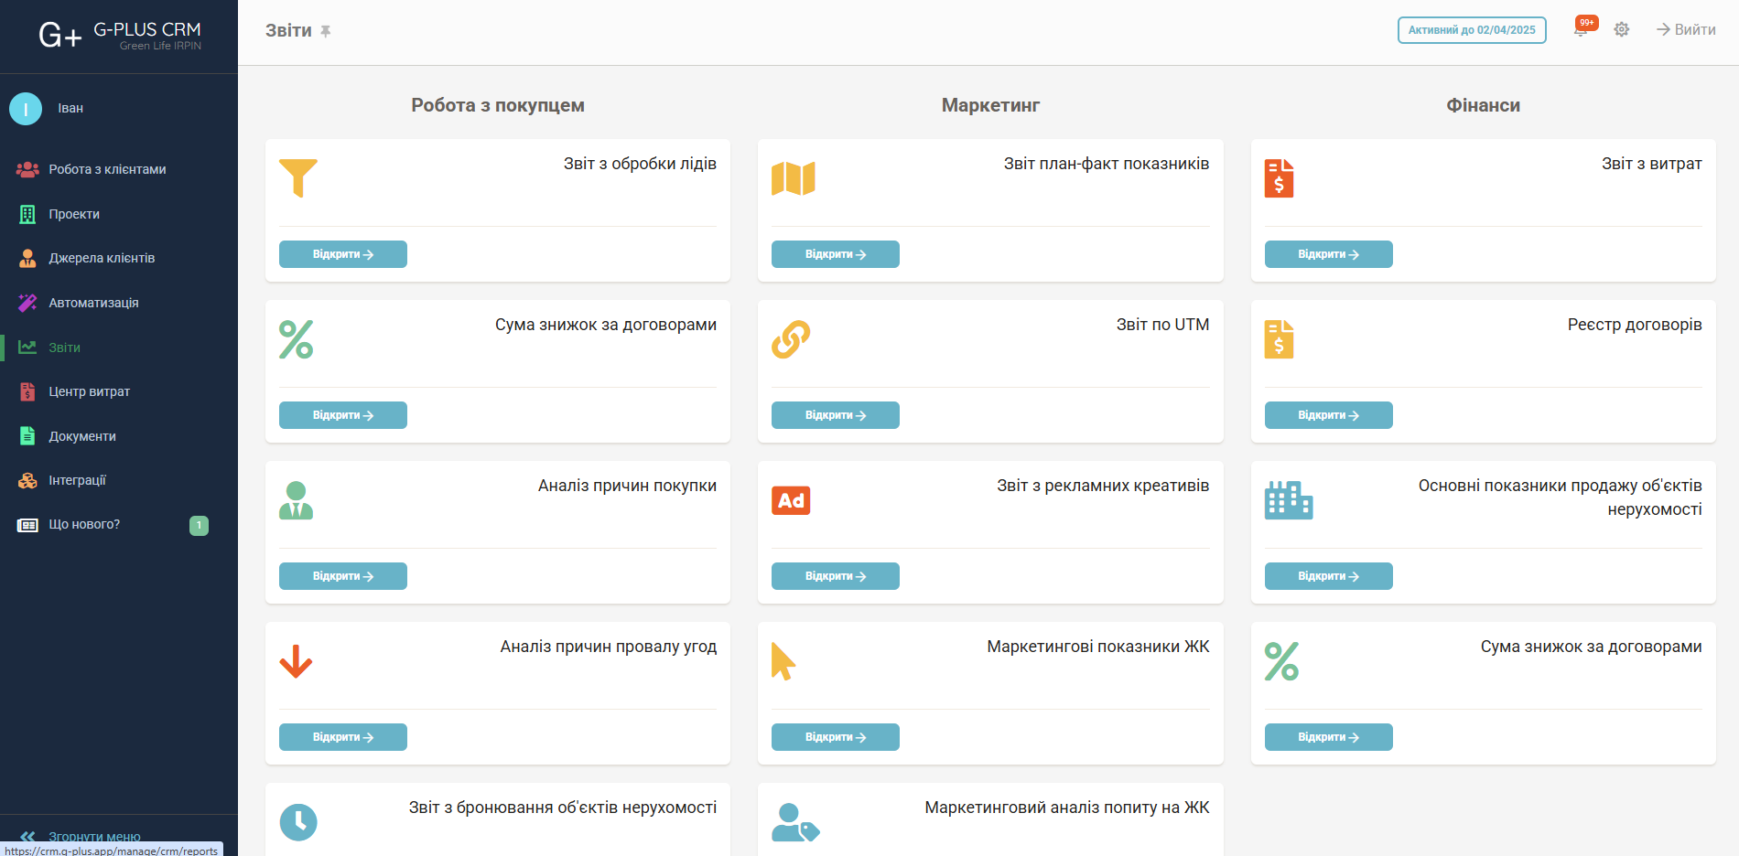Click the red down arrow icon for failed deals

pos(296,661)
